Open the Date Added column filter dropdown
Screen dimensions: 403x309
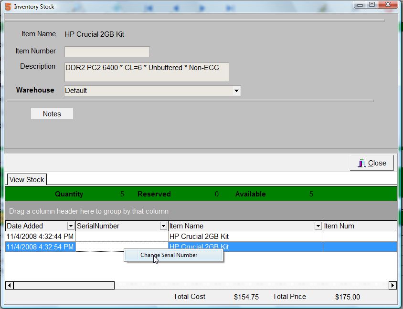click(71, 226)
